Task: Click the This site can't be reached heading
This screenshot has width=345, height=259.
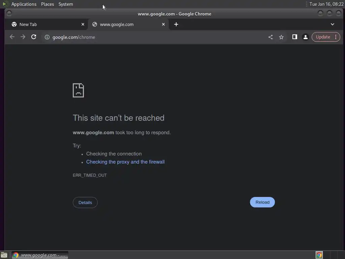Action: (119, 118)
